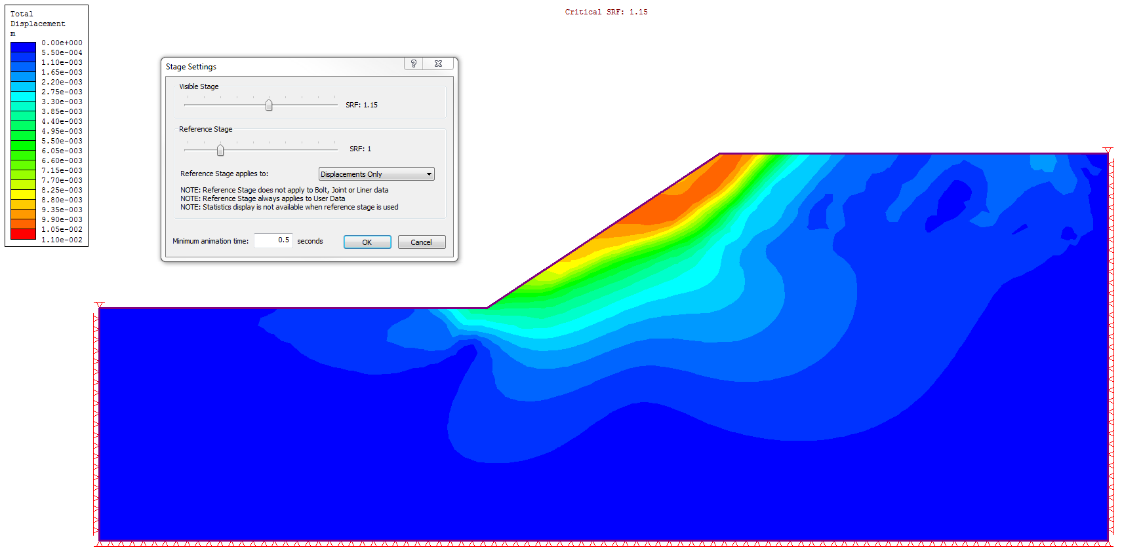
Task: Click the Critical SRF: 1.15 label
Action: tap(606, 12)
